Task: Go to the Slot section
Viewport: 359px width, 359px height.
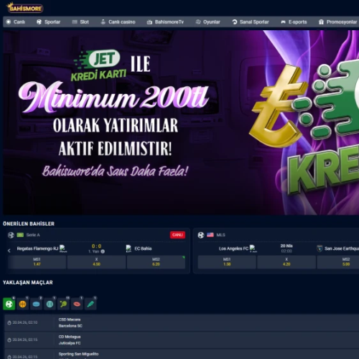Action: pyautogui.click(x=80, y=22)
